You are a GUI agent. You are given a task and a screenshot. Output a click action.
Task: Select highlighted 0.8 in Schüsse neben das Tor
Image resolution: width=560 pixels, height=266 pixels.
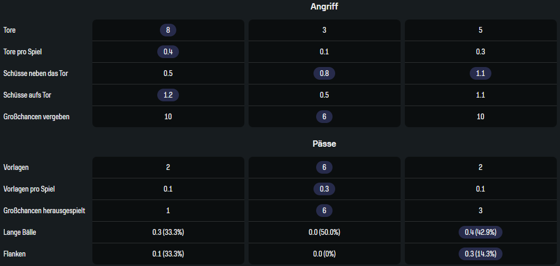tap(324, 73)
